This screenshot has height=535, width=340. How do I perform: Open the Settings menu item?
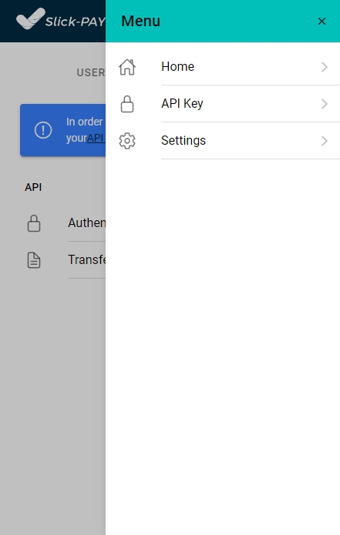click(223, 141)
